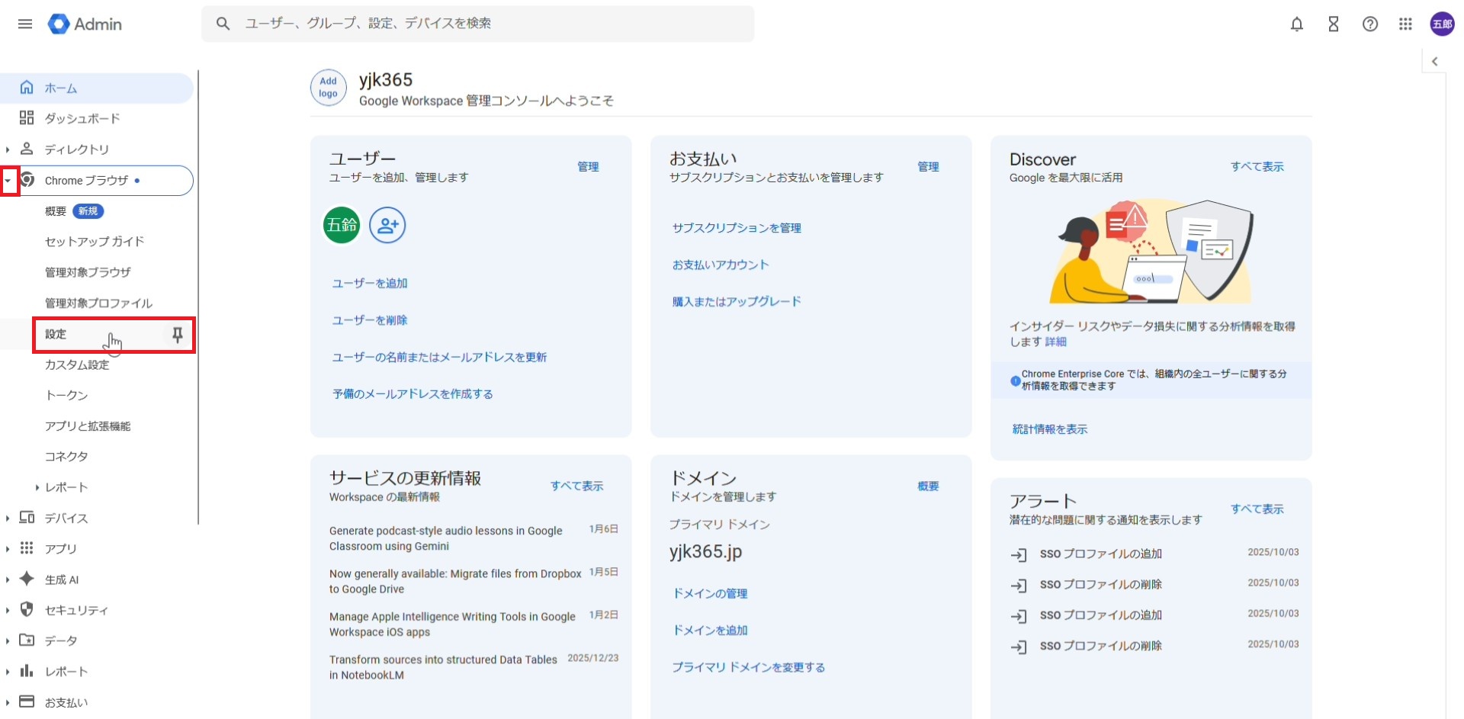This screenshot has height=719, width=1464.
Task: Expand the ディレクトリ section arrow
Action: (8, 149)
